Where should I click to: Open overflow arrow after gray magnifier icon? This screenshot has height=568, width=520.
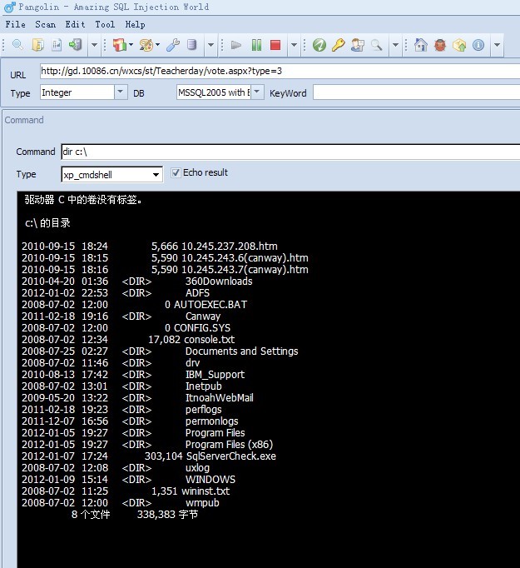(x=395, y=45)
